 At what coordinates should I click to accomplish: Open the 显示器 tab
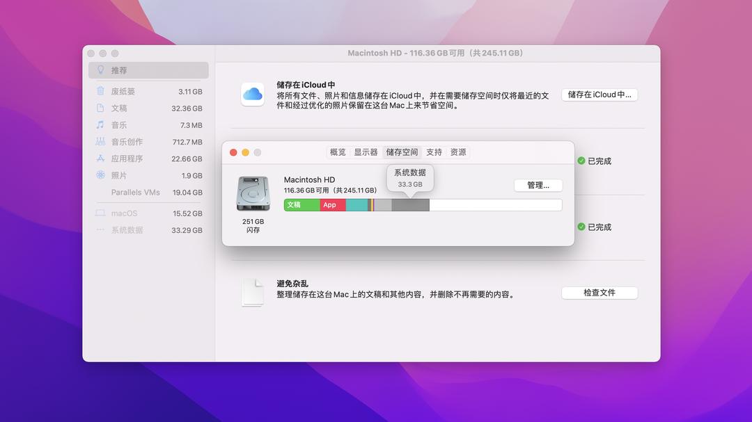366,152
